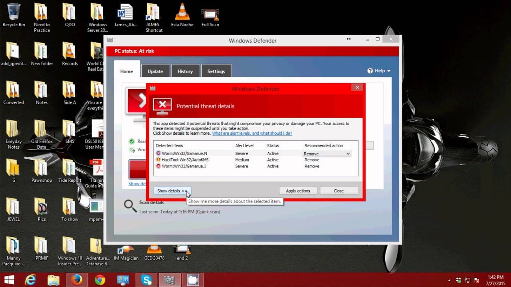Click the taskbar clock showing 1:42 PM
Image resolution: width=511 pixels, height=287 pixels.
point(495,280)
